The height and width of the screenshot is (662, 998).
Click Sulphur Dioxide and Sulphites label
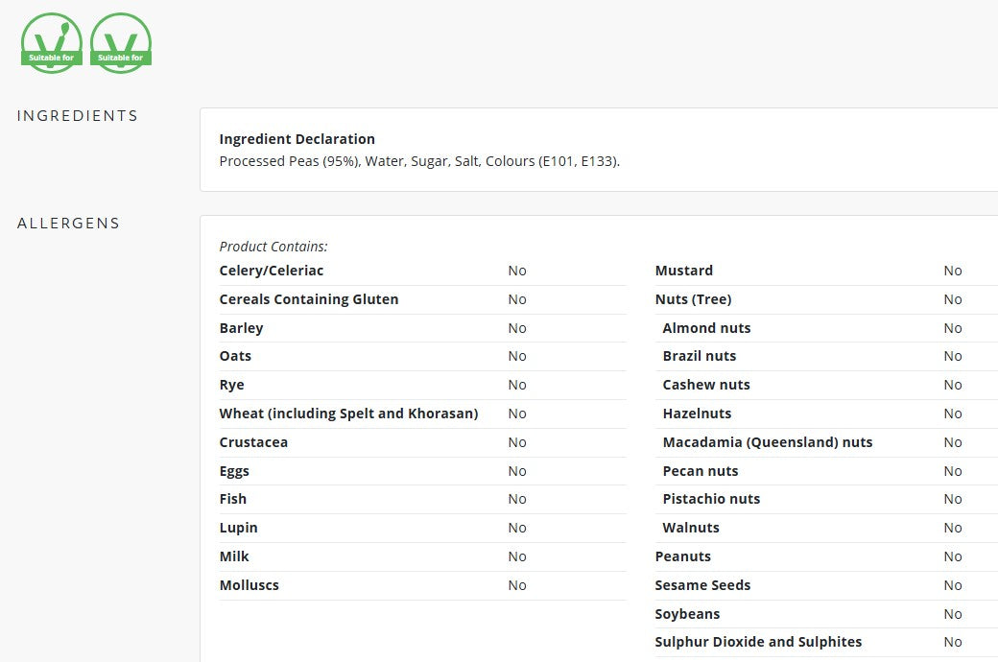coord(758,642)
